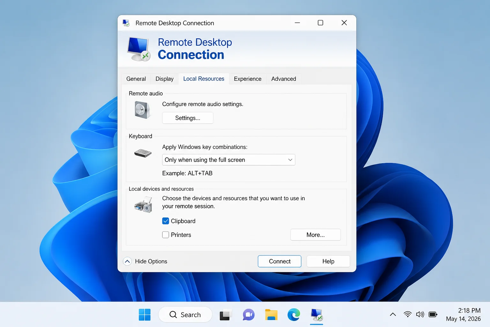Image resolution: width=490 pixels, height=327 pixels.
Task: Show hidden system tray icons
Action: coord(393,315)
